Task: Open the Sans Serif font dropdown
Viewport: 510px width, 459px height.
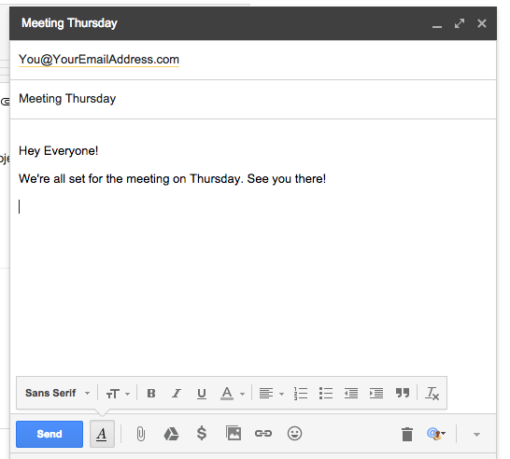Action: 57,393
